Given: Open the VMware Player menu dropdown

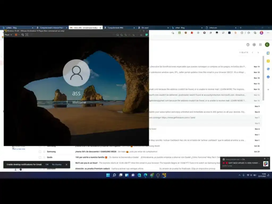Looking at the screenshot, I should tap(8, 35).
